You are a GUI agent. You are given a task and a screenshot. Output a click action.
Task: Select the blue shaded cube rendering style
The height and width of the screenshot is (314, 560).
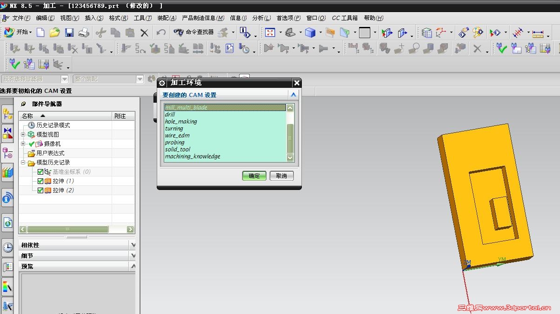310,33
